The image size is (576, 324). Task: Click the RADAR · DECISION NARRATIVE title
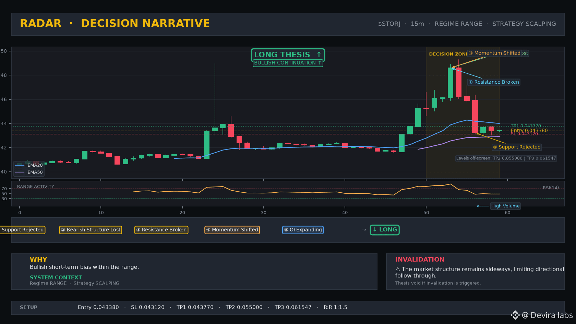pos(115,23)
